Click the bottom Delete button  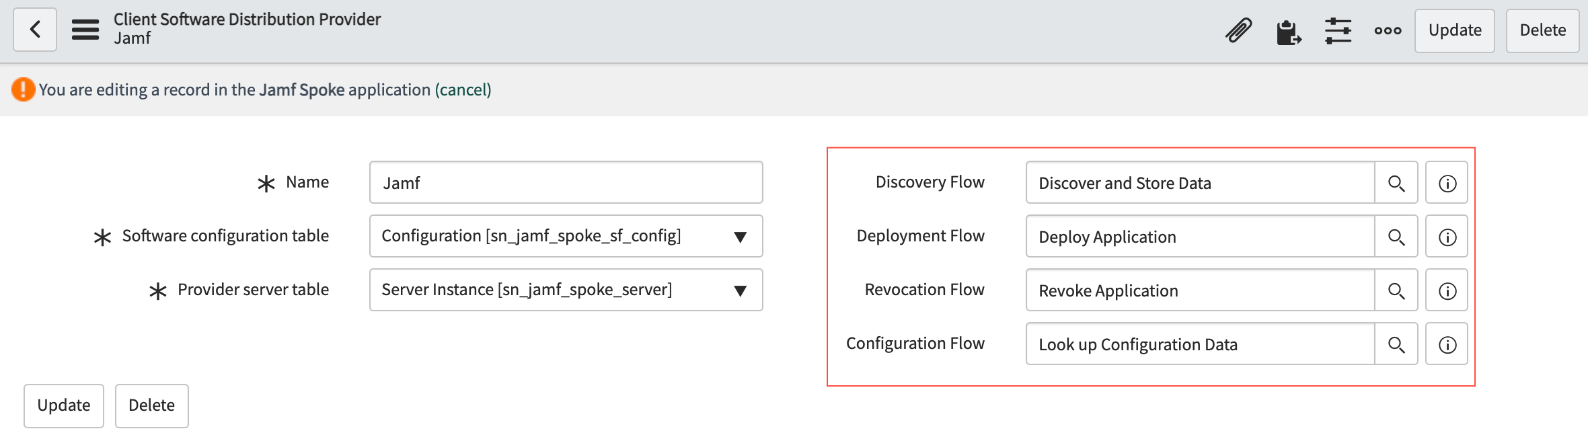pyautogui.click(x=151, y=405)
